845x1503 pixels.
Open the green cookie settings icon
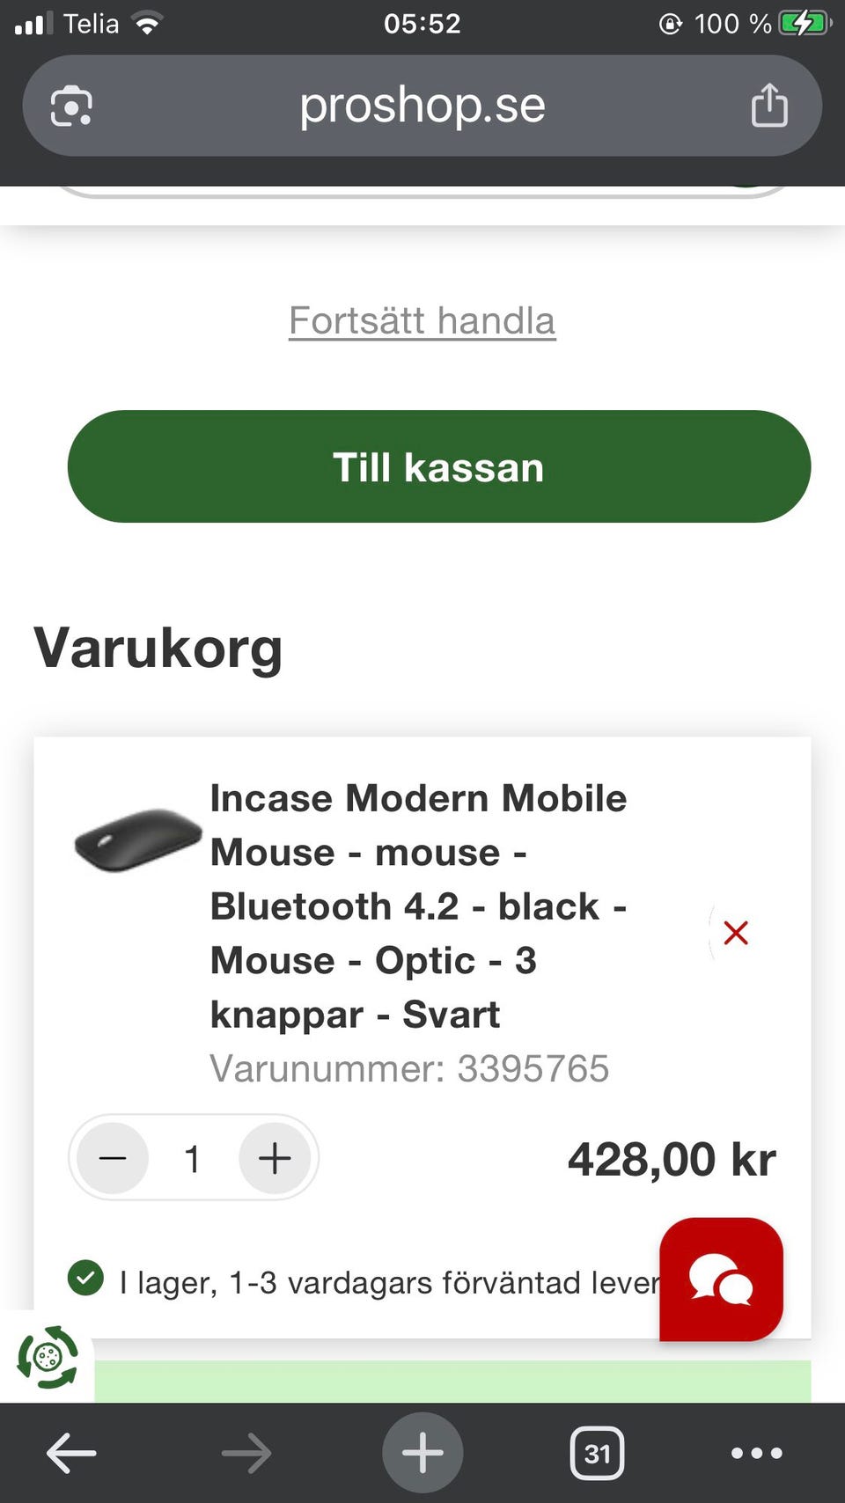click(x=48, y=1358)
